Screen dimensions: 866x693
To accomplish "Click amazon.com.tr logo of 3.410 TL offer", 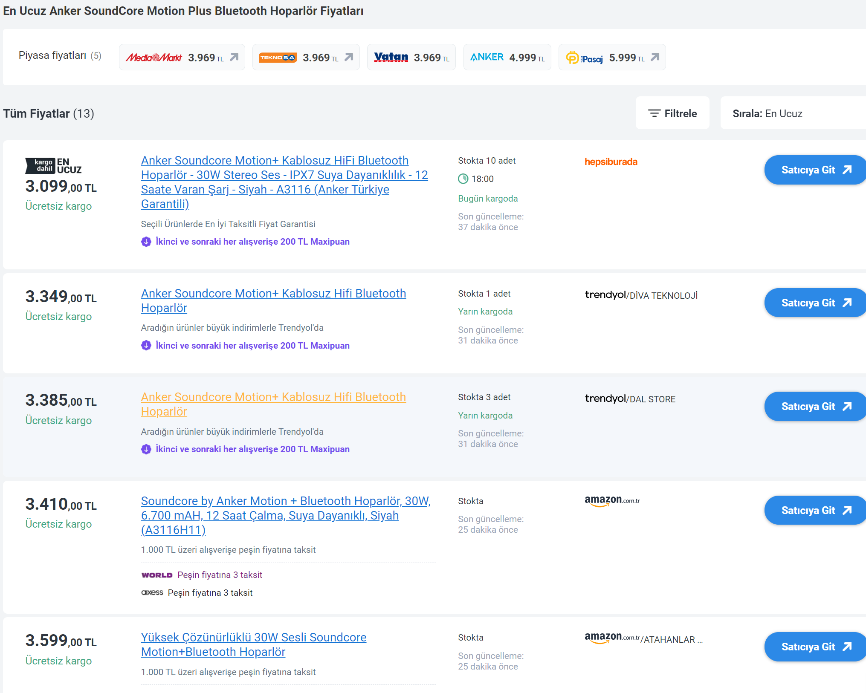I will tap(612, 501).
